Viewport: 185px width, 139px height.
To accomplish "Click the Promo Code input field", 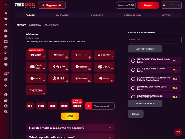I will pyautogui.click(x=154, y=40).
